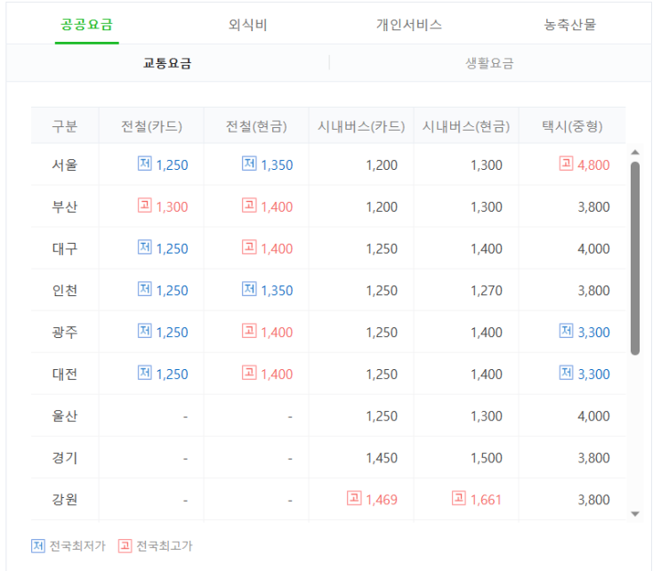Select the 농축산물 tab
Screen dimensions: 661x571
pyautogui.click(x=570, y=25)
